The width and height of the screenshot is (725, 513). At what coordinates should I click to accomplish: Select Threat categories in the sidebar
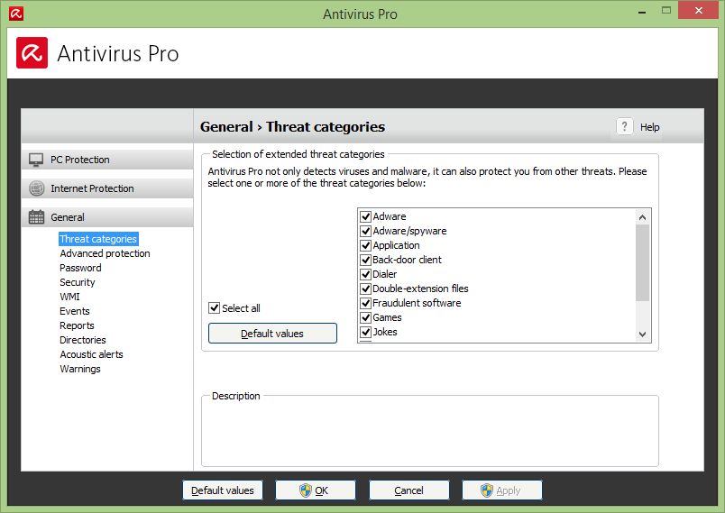tap(98, 239)
